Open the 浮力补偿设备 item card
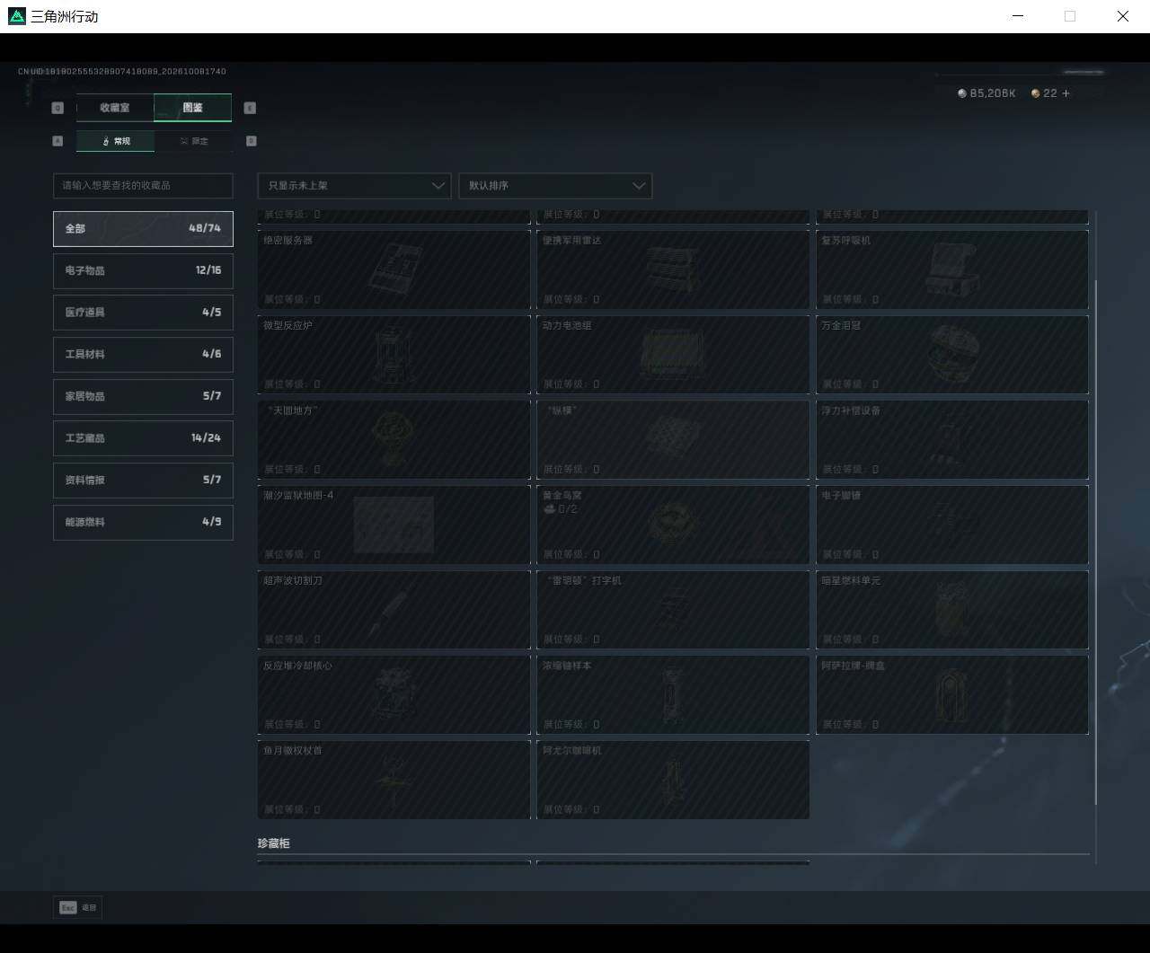The height and width of the screenshot is (953, 1150). tap(952, 439)
